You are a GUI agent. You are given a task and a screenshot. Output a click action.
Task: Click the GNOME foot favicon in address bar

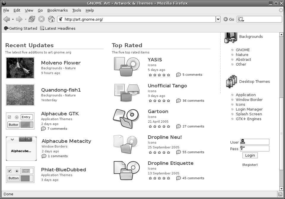pos(61,19)
